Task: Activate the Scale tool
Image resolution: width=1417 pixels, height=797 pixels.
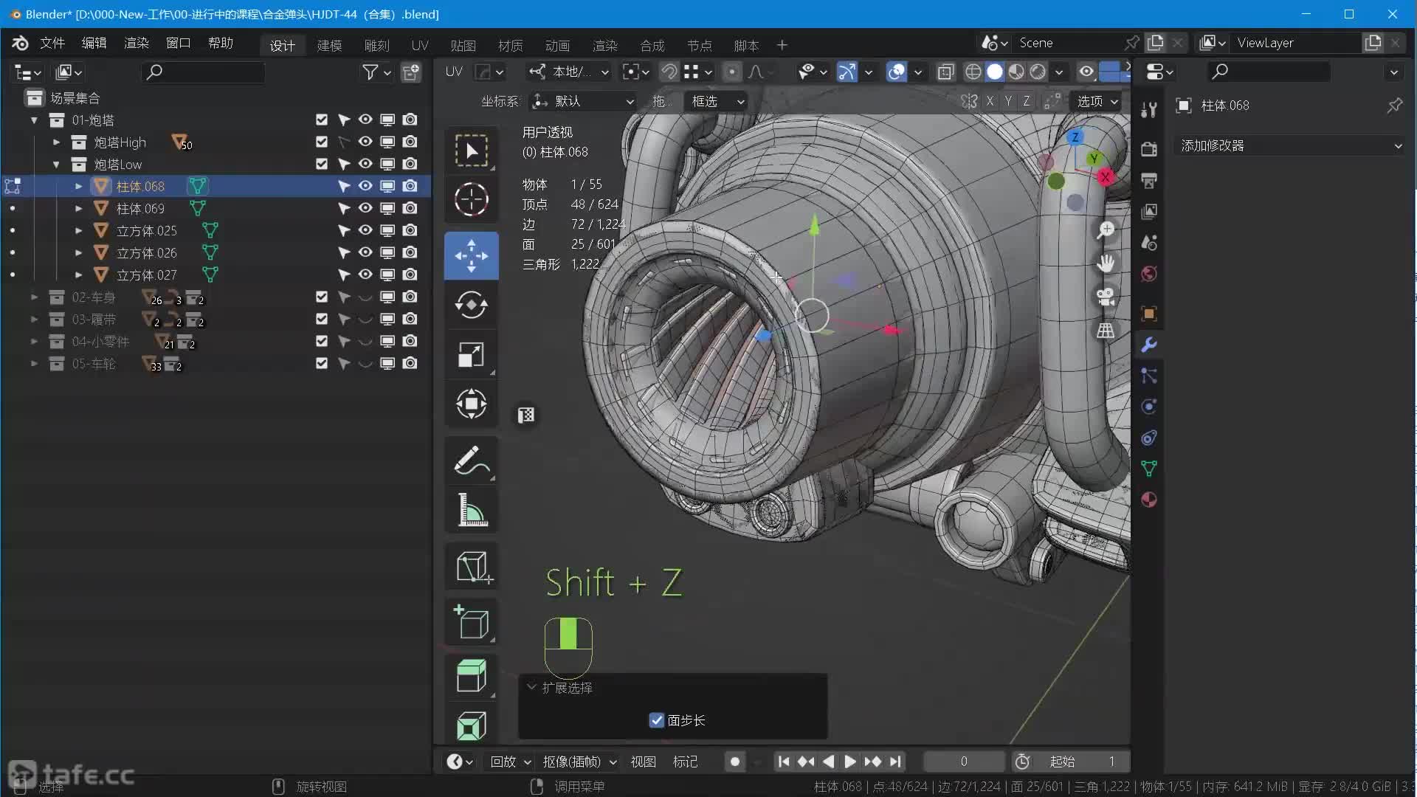Action: (471, 355)
